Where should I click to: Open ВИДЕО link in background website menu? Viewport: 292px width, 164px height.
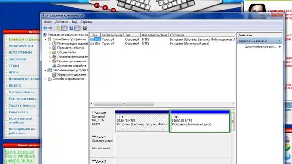click(15, 86)
